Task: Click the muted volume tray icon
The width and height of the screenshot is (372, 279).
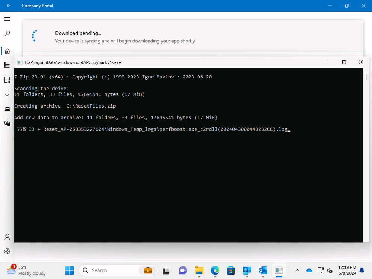Action: (x=330, y=270)
